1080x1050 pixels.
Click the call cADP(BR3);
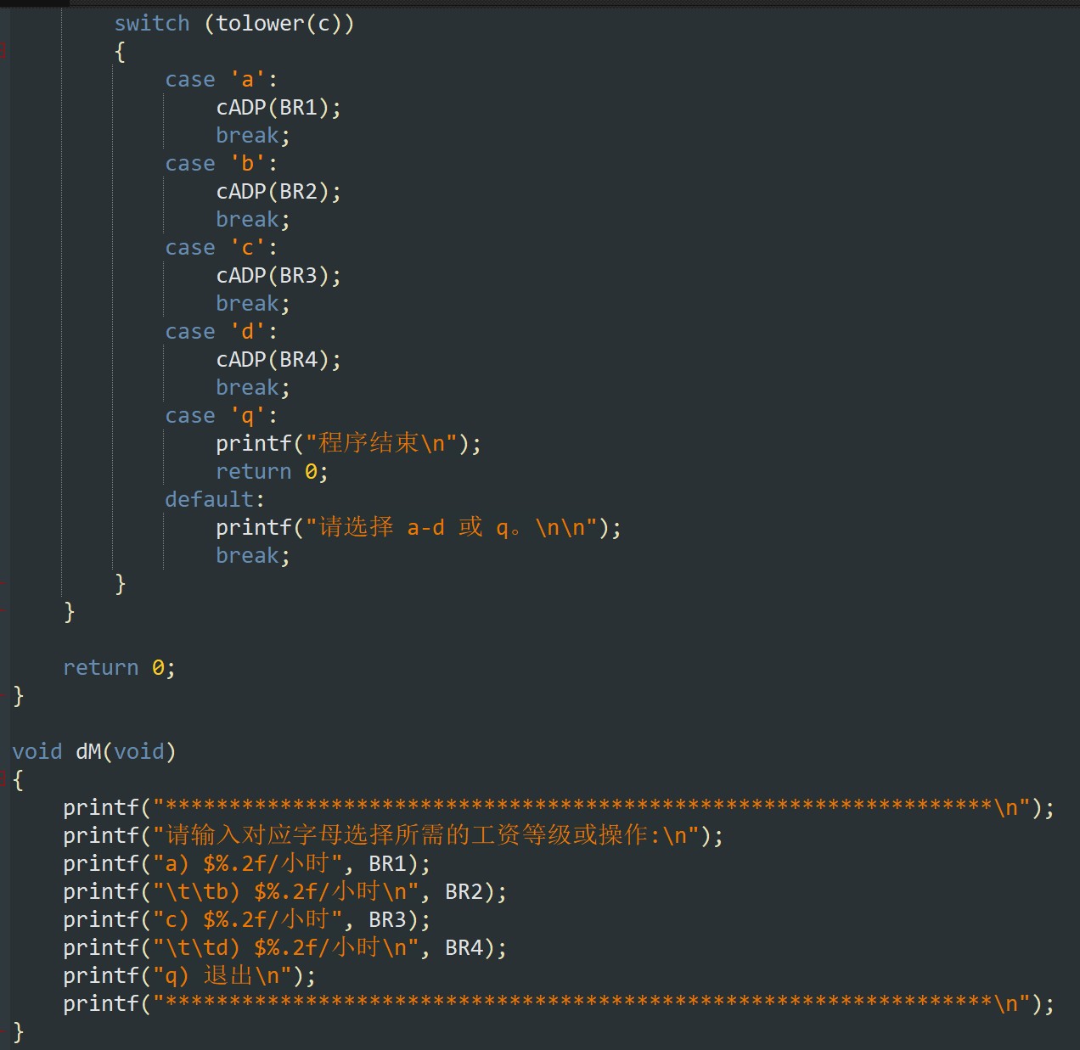(x=278, y=276)
